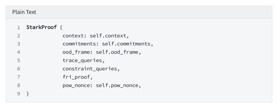Click line number 1 in gutter
Image resolution: width=277 pixels, height=110 pixels.
19,27
